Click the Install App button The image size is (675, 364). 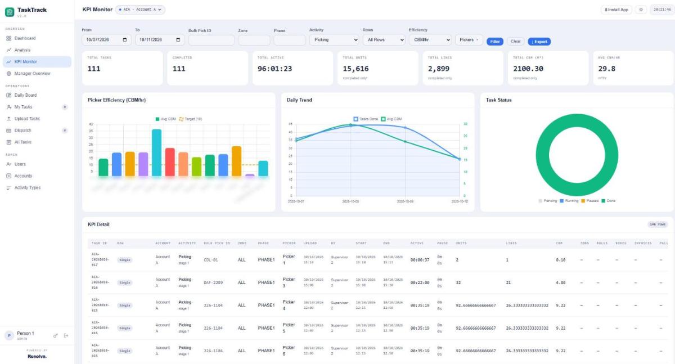616,10
